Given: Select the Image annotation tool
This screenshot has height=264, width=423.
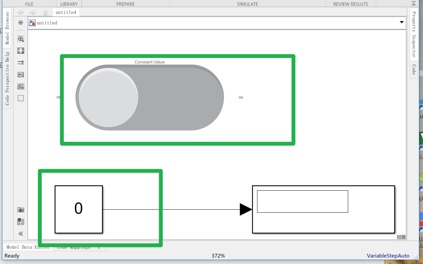Looking at the screenshot, I should tap(21, 86).
